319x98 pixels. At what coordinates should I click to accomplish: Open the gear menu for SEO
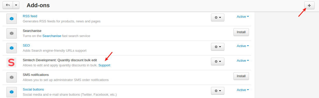tap(218, 47)
